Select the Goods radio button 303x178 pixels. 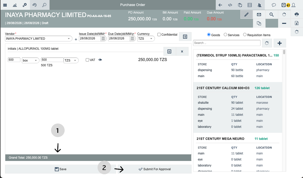[209, 35]
